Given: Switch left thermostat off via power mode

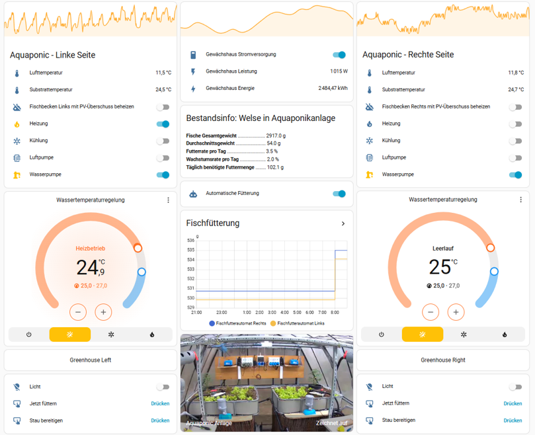Looking at the screenshot, I should [x=29, y=335].
